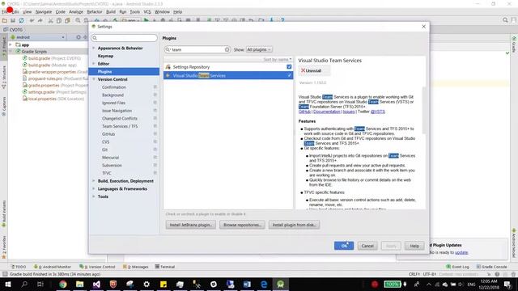Click the Settings dialog search field
This screenshot has height=291, width=518.
click(124, 38)
